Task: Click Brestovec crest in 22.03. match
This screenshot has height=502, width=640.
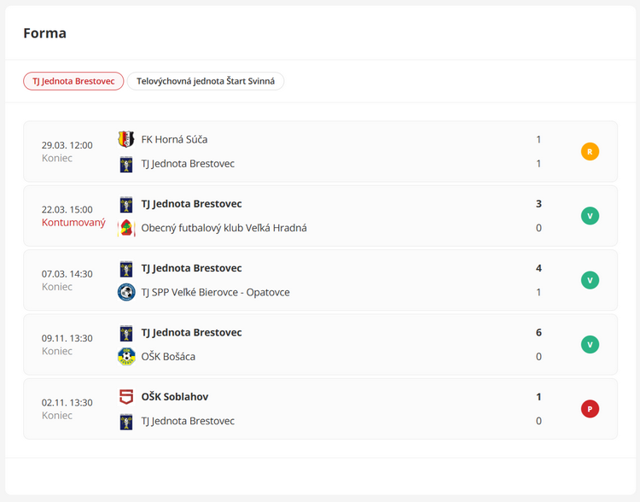Action: coord(126,204)
